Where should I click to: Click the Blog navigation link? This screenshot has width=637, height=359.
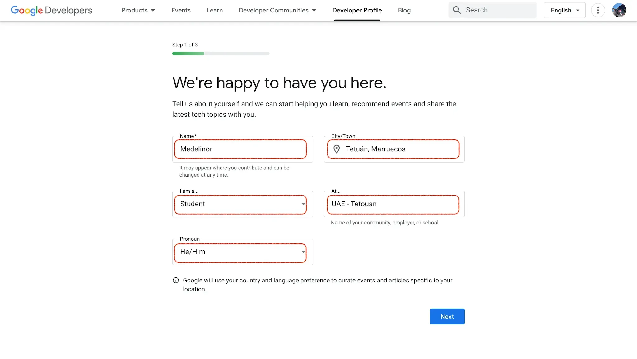[x=404, y=10]
